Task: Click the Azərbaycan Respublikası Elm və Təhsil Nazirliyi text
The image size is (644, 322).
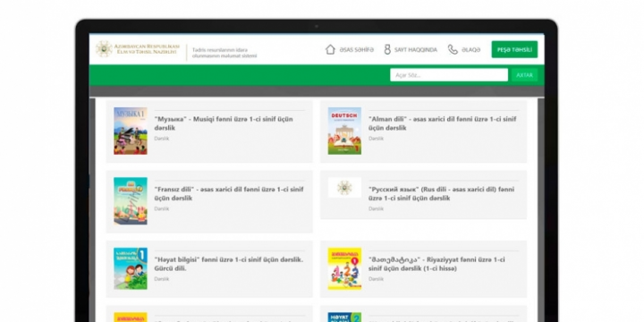Action: point(147,49)
